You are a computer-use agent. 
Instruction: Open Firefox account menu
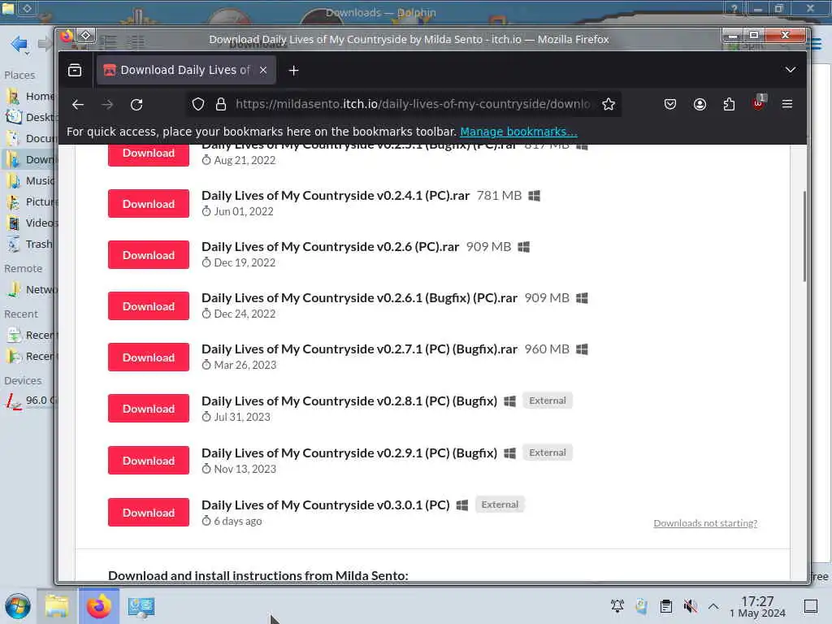pos(700,105)
